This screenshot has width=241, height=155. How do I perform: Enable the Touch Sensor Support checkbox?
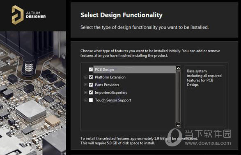click(91, 100)
